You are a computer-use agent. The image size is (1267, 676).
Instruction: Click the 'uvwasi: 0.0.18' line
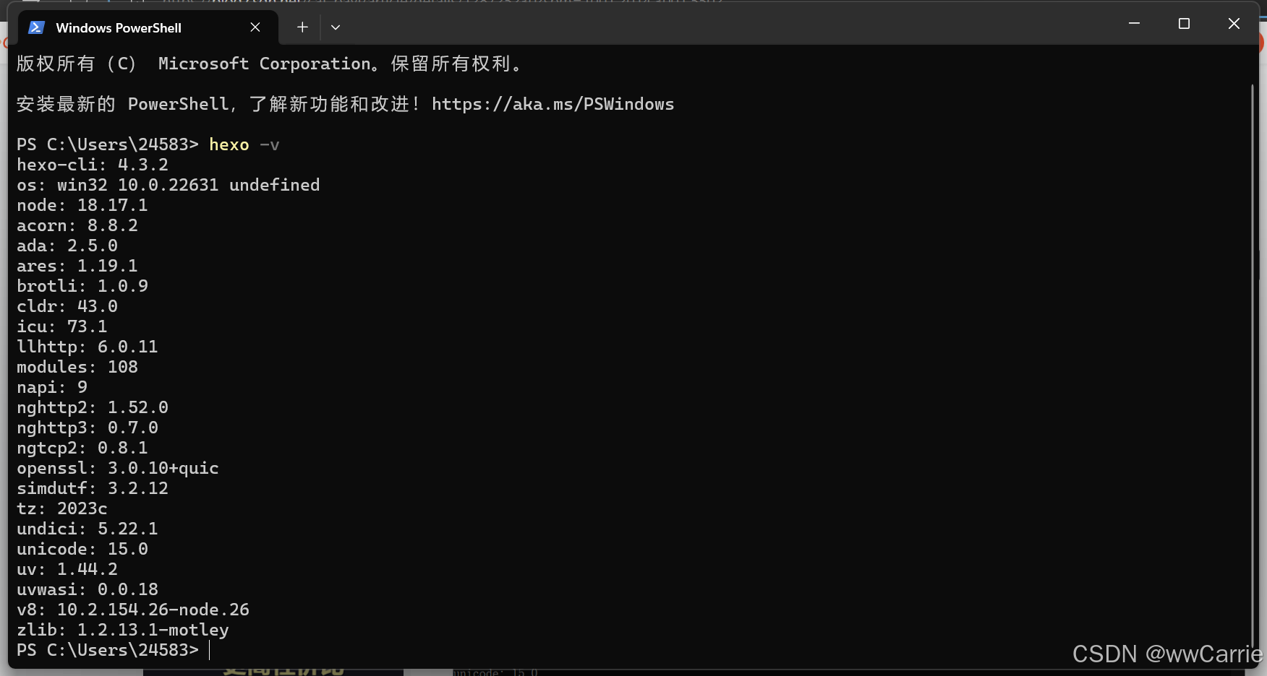click(x=88, y=590)
